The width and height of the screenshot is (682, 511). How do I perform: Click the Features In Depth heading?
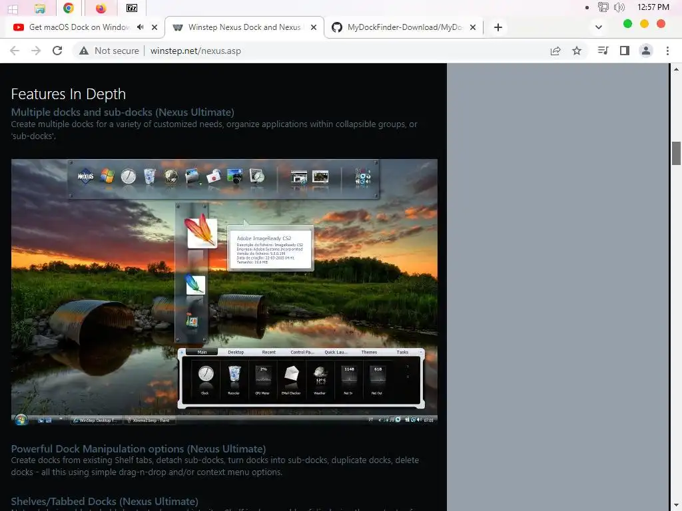pyautogui.click(x=69, y=94)
